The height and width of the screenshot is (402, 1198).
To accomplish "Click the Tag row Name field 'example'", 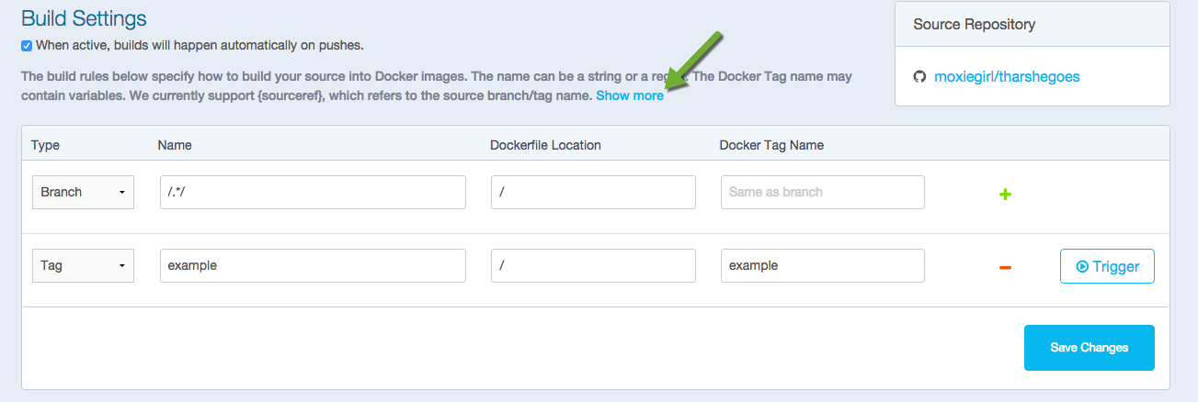I will (313, 266).
